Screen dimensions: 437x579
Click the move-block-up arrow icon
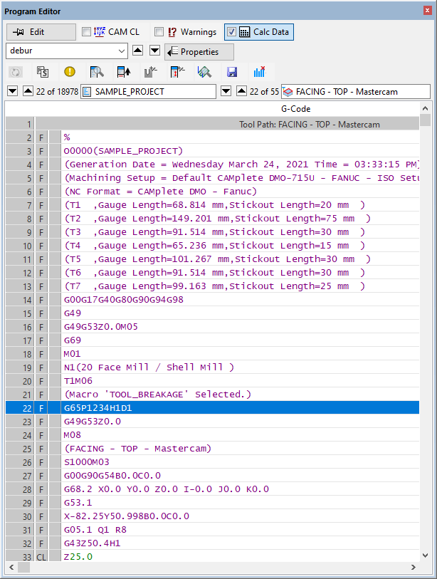pyautogui.click(x=124, y=72)
